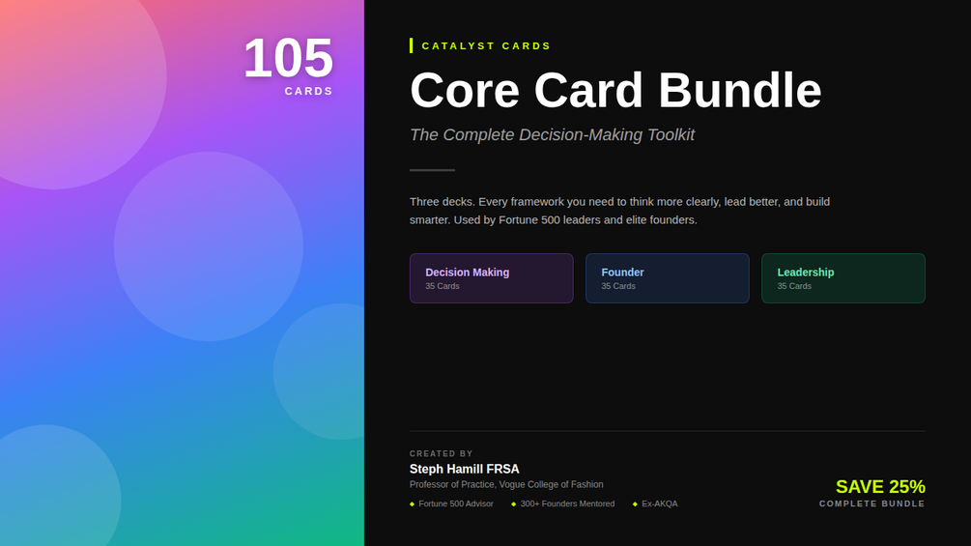971x546 pixels.
Task: Click the Steph Hamill FRSA name
Action: 464,470
